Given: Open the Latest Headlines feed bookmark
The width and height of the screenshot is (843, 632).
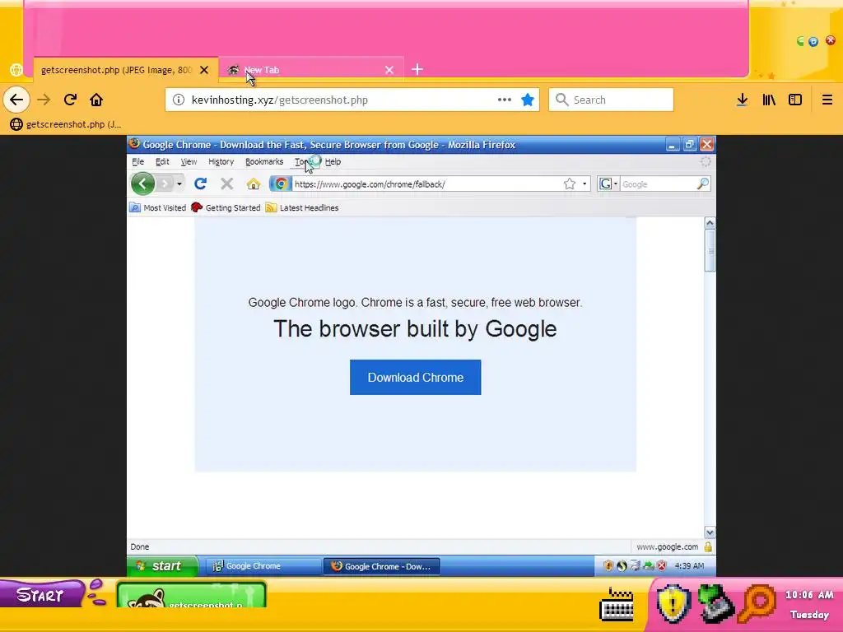Looking at the screenshot, I should click(x=302, y=208).
